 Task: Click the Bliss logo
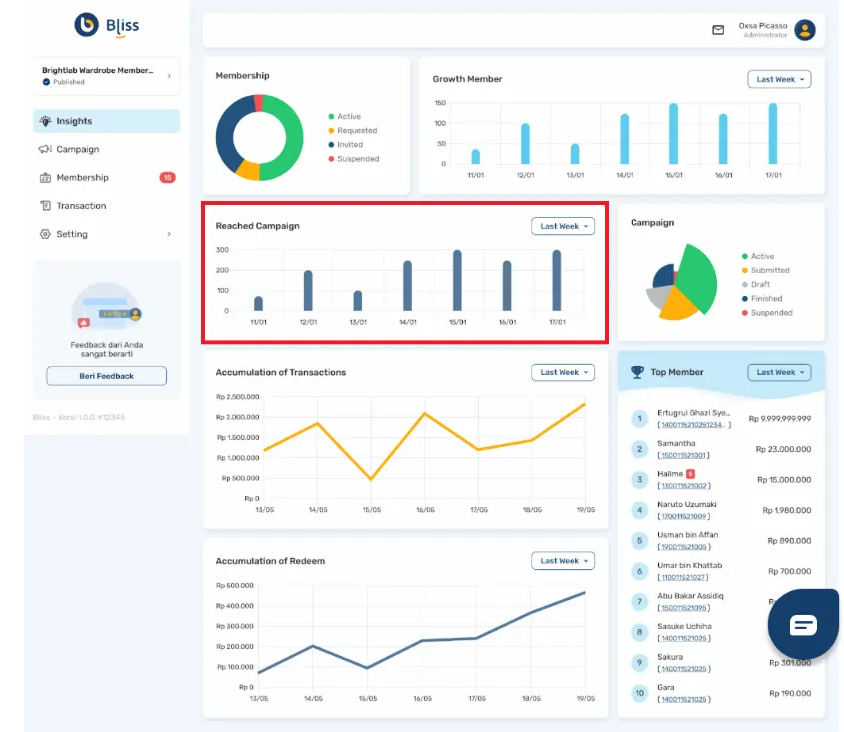(x=107, y=25)
